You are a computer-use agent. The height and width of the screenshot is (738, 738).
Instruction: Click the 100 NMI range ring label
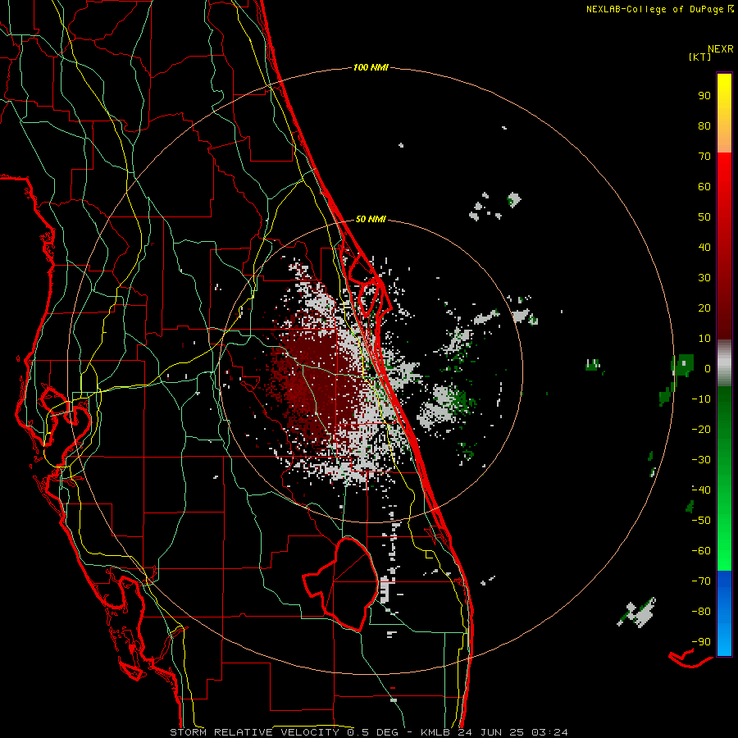point(371,67)
